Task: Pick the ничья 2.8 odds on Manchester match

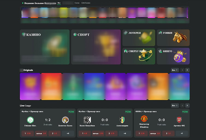Action: click(x=155, y=133)
